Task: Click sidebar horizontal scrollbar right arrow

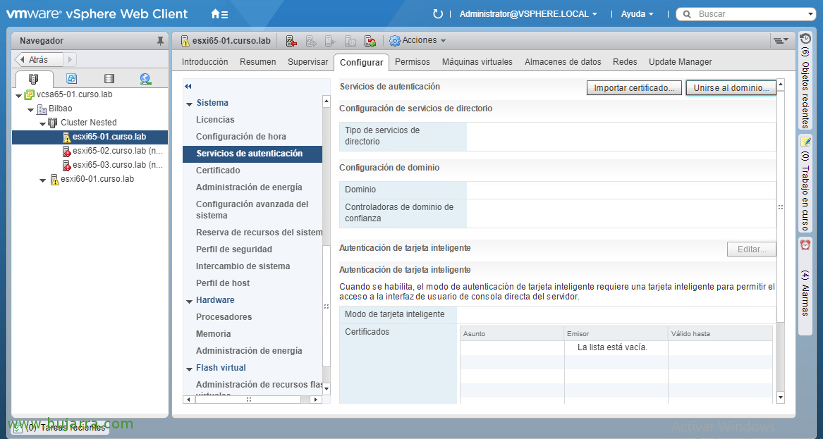Action: point(315,400)
